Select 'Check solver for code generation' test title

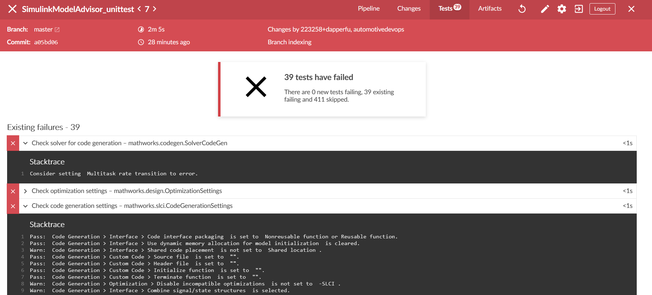click(129, 143)
